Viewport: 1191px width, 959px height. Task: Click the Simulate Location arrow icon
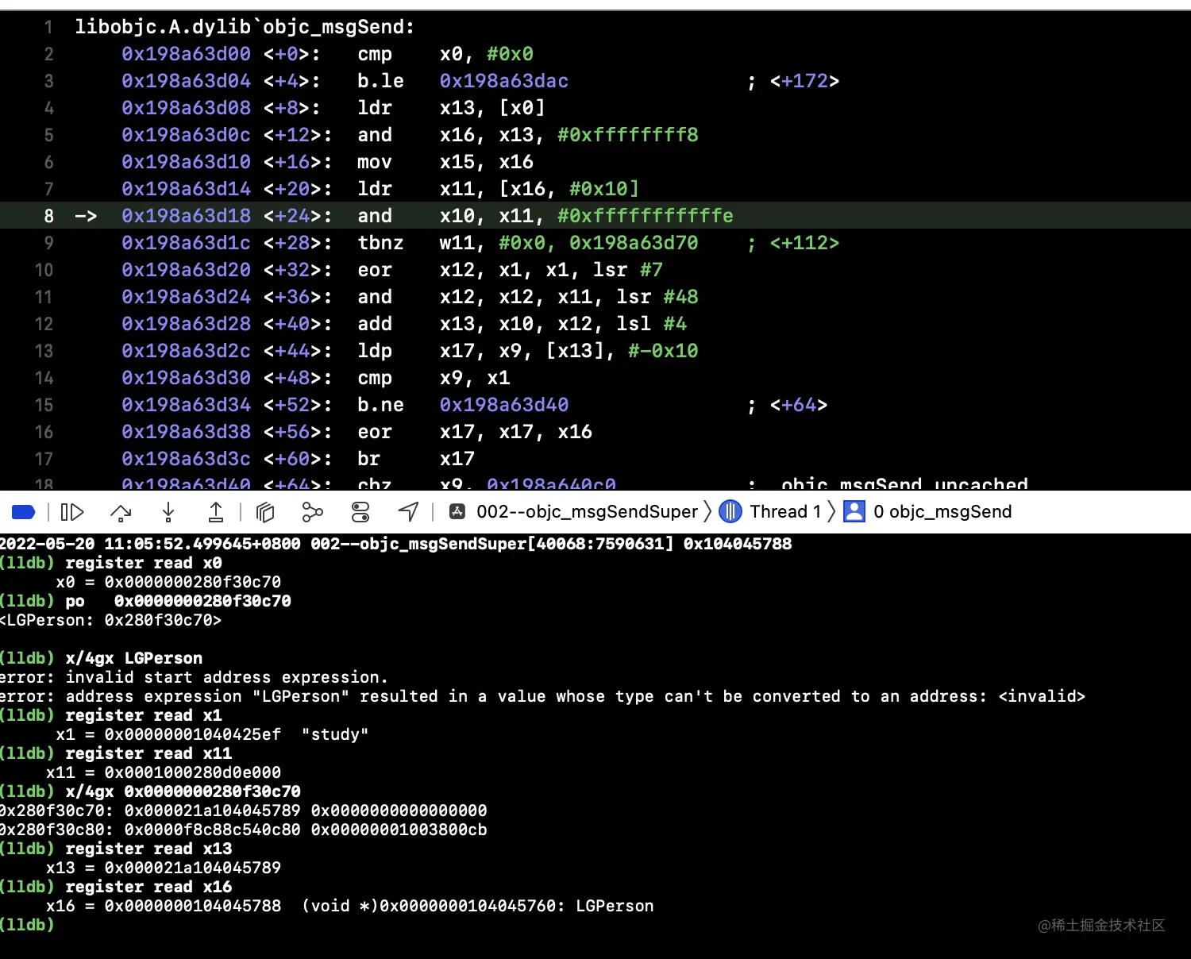tap(408, 512)
